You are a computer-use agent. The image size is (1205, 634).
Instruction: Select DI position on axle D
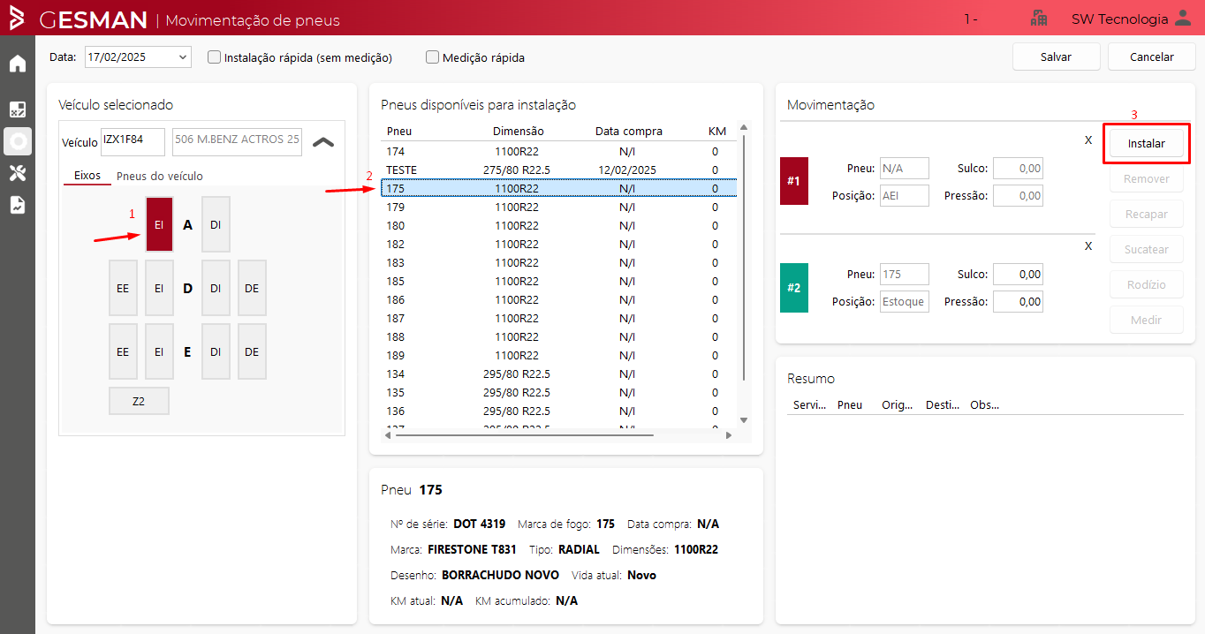pos(216,288)
